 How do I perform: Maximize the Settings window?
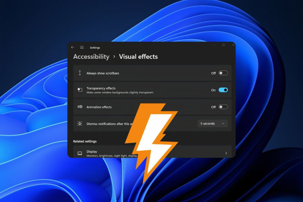tap(223, 45)
